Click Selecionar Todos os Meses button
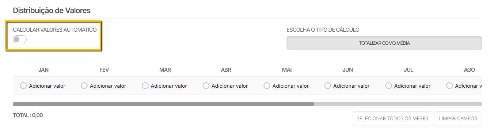The height and width of the screenshot is (135, 494). [x=392, y=119]
